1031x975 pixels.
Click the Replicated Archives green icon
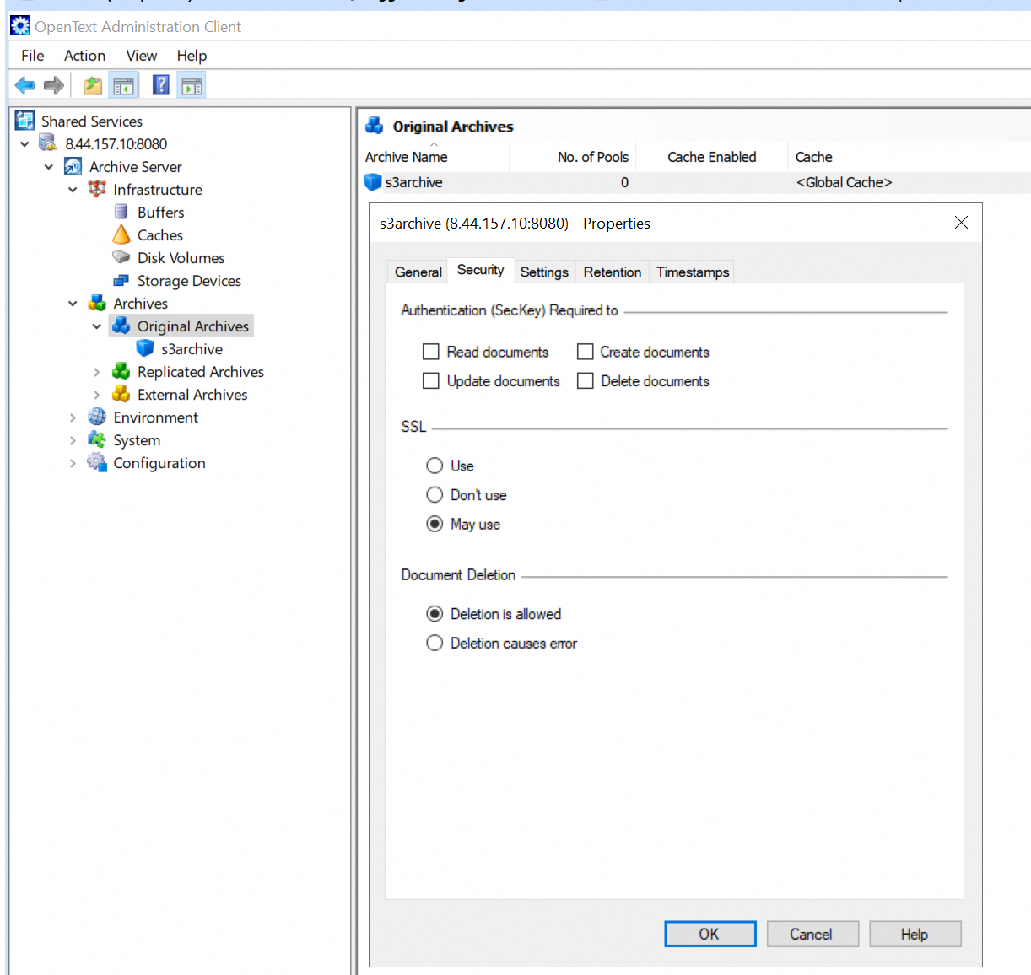click(x=121, y=371)
